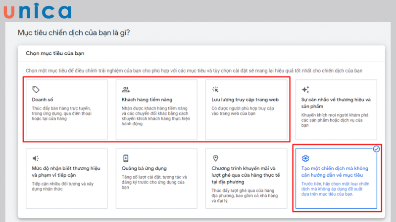
Task: Click the gear icon on the no-goal campaign card
Action: [x=305, y=158]
